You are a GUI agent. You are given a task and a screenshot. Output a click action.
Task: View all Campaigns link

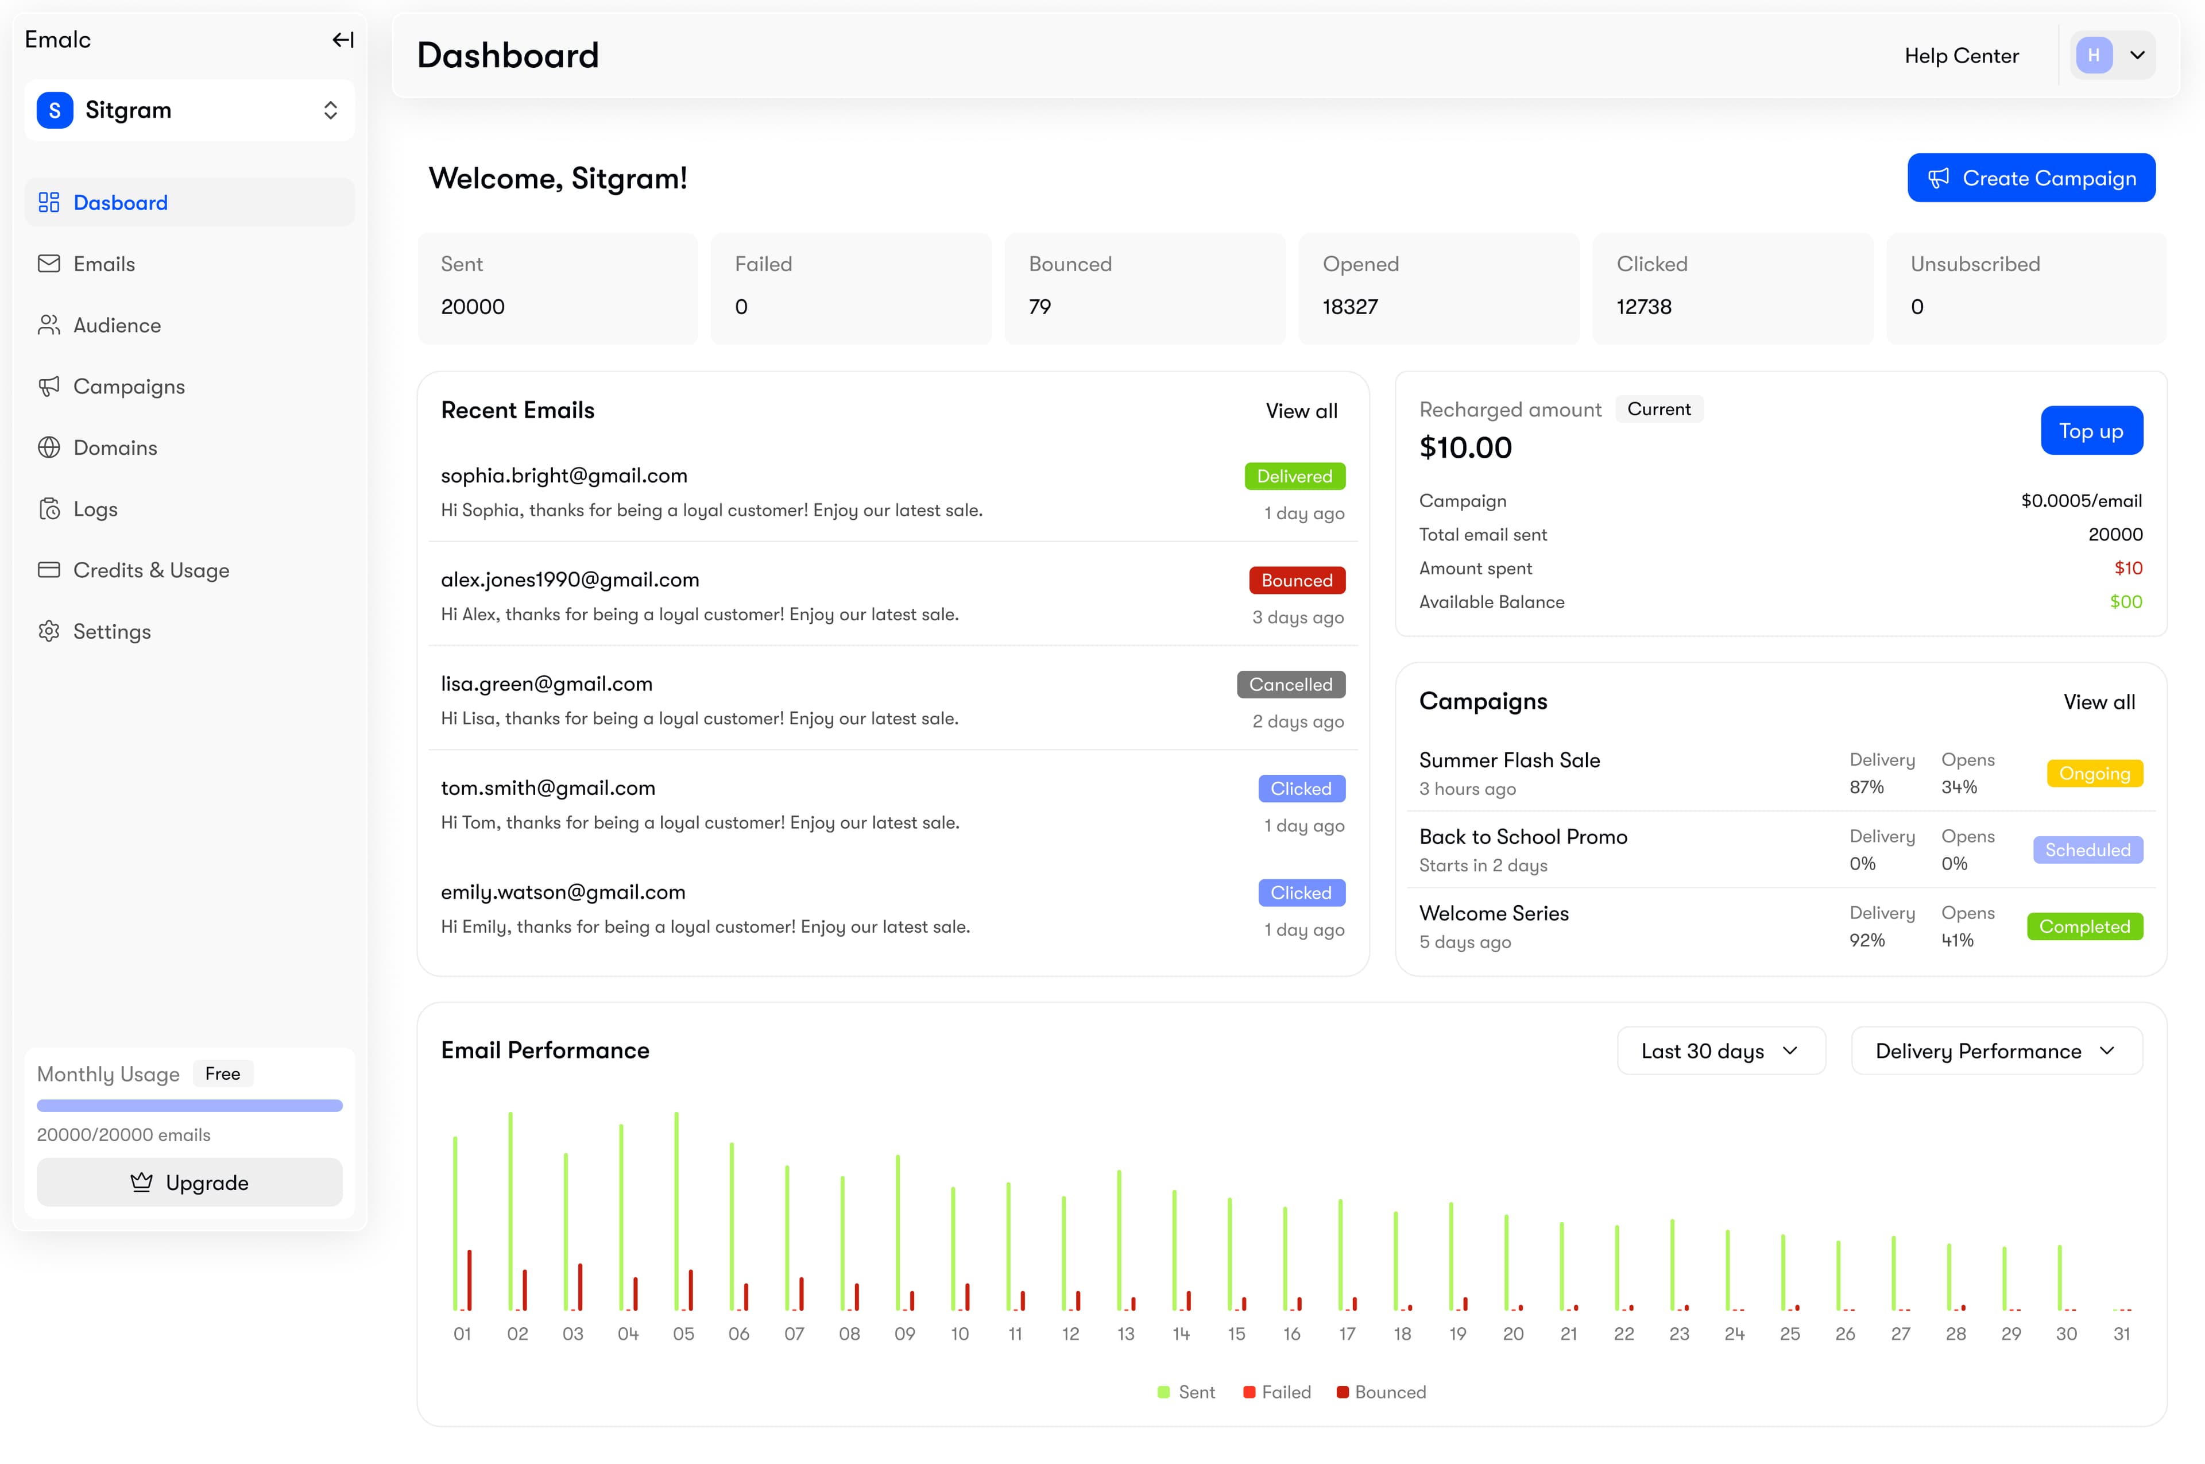pyautogui.click(x=2099, y=702)
